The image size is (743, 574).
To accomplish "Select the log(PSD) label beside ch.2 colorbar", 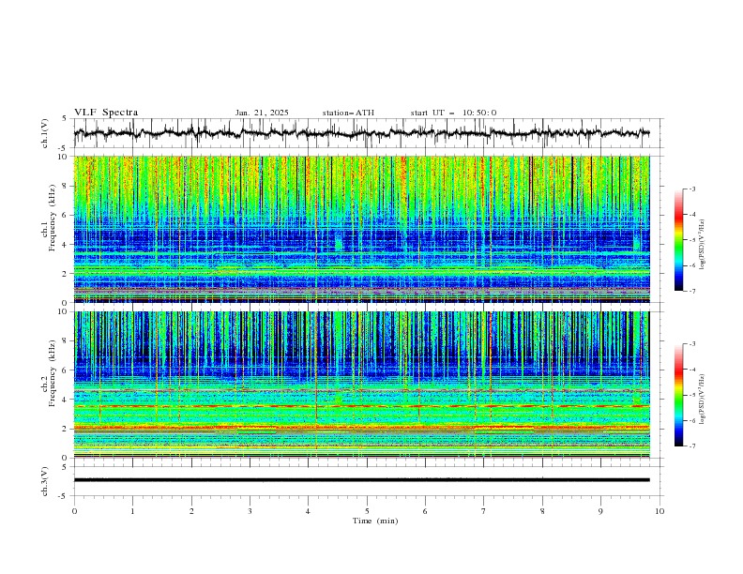I will pos(703,400).
